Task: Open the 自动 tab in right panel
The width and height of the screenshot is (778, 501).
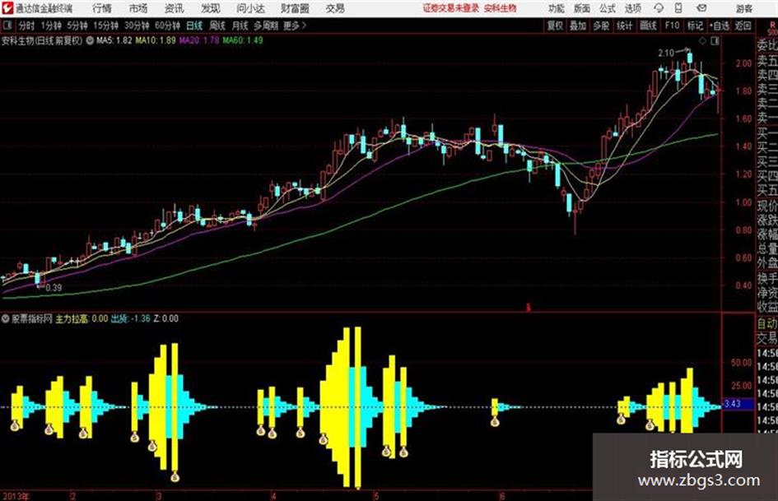Action: point(766,323)
